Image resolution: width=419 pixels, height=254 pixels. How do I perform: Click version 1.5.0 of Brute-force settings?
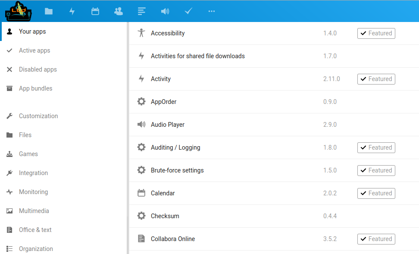pyautogui.click(x=330, y=170)
